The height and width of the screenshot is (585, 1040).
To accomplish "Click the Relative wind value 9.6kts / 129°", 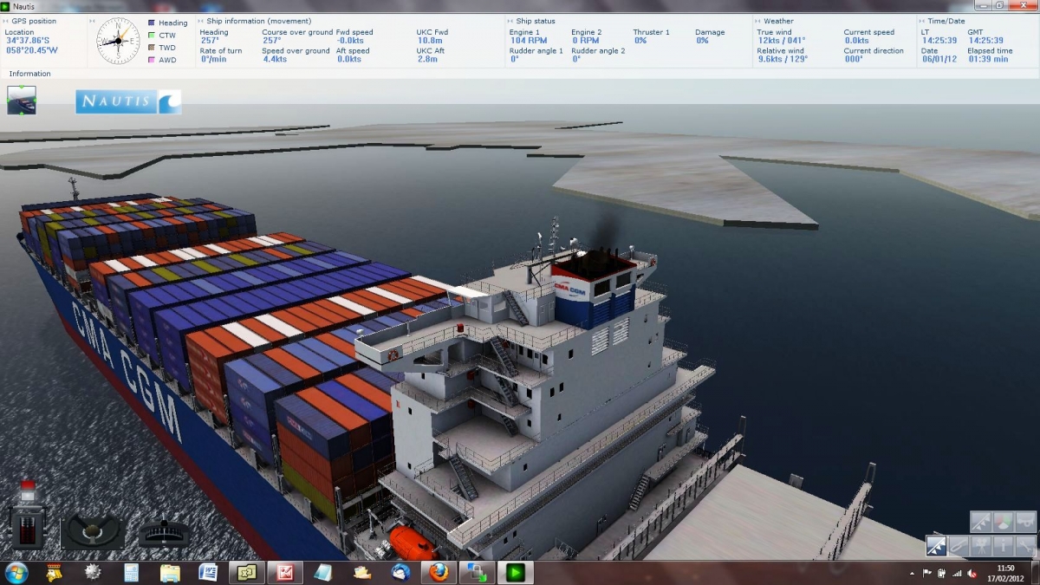I will coord(783,59).
